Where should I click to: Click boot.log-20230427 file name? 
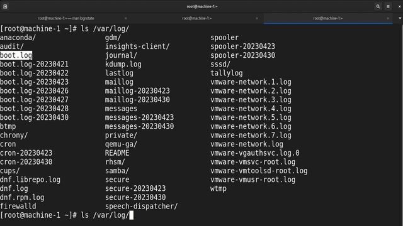tap(34, 100)
